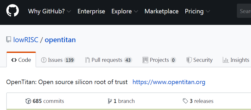Viewport: 251px width, 110px height.
Task: Click the repository book icon beside lowRISC
Action: [9, 40]
